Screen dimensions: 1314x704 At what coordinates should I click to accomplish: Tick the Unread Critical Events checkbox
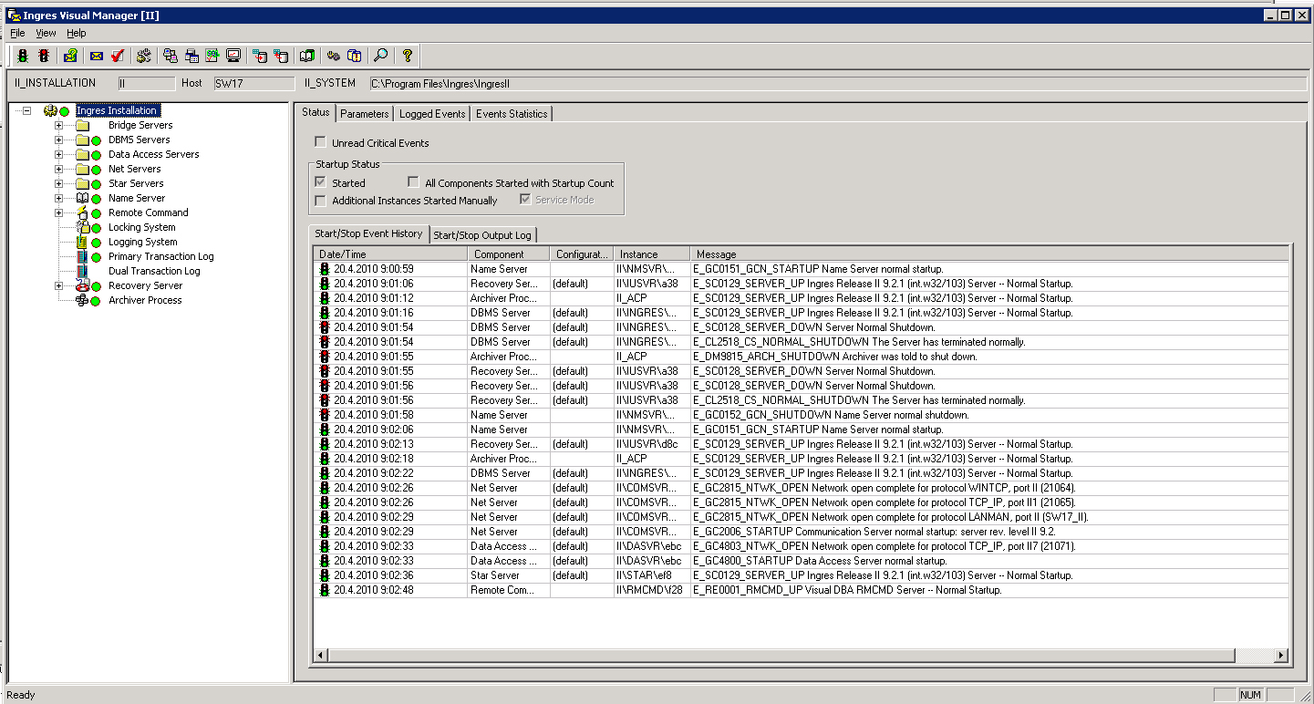pos(320,142)
